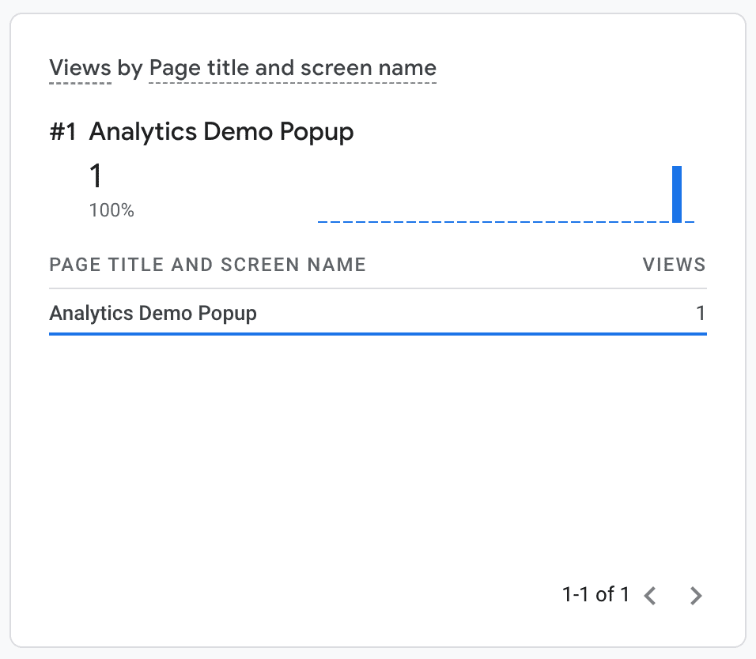Sort the table by the VIEWS column
756x659 pixels.
674,265
